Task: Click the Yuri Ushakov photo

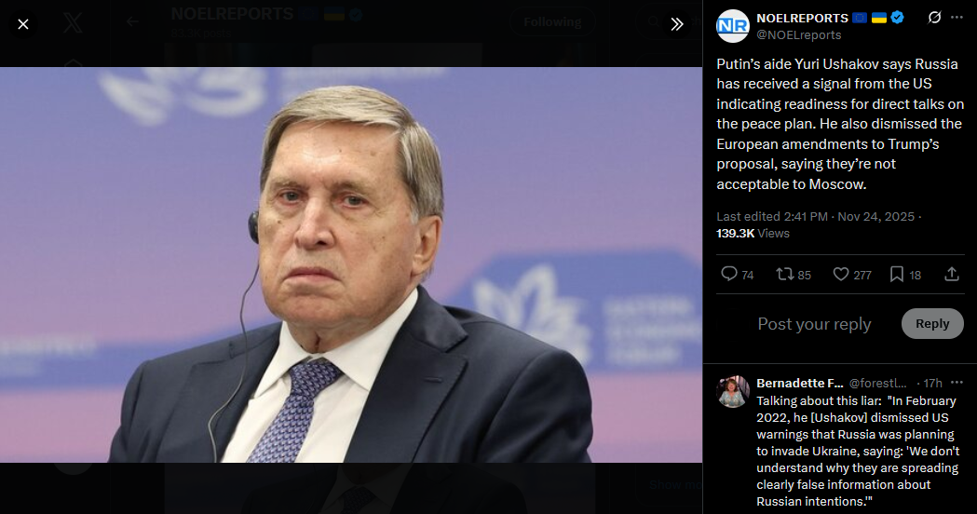Action: [351, 264]
